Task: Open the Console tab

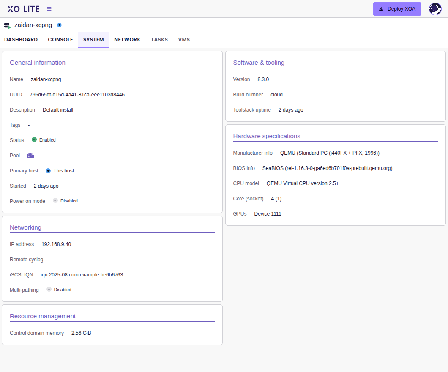Action: coord(60,40)
